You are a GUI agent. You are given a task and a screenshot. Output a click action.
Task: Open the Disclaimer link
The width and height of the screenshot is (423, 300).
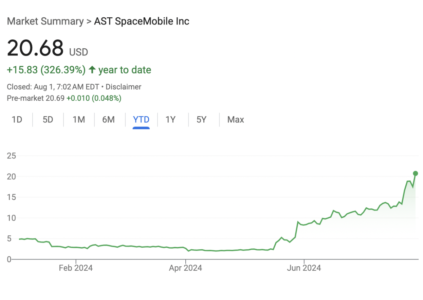point(124,87)
